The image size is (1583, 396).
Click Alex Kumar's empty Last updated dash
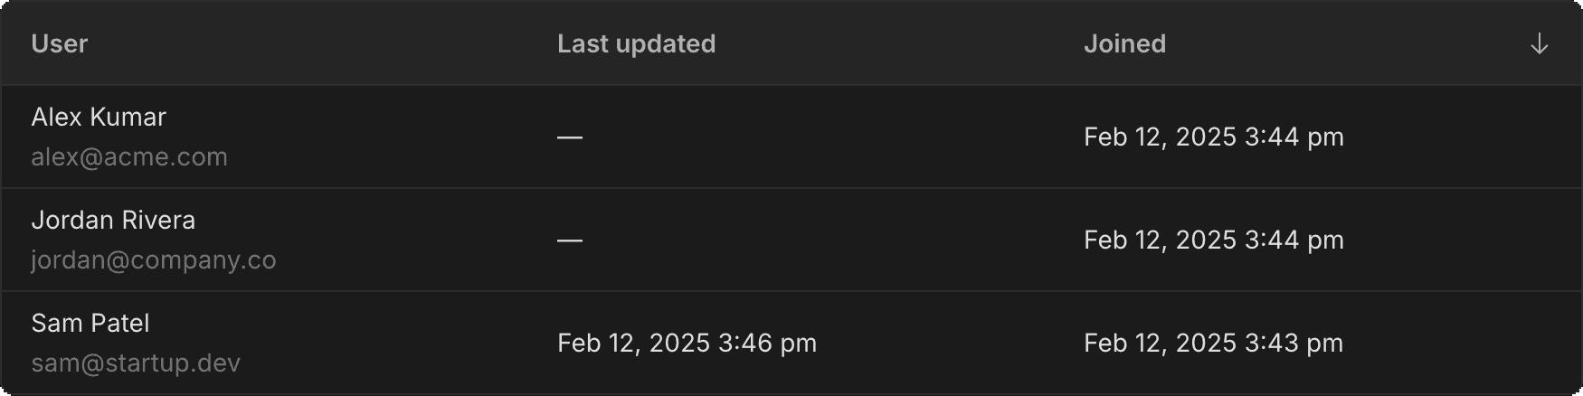[570, 137]
